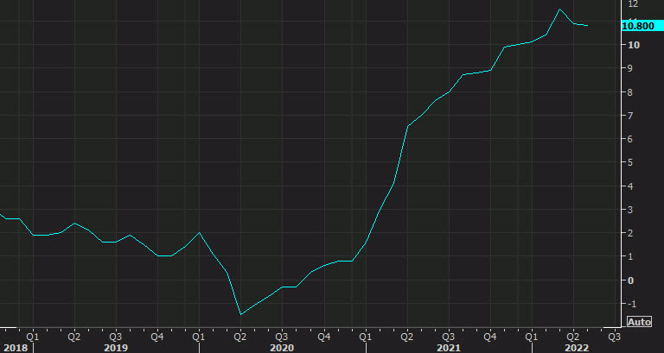
Task: Click the line's highest peak in 2022
Action: click(560, 9)
